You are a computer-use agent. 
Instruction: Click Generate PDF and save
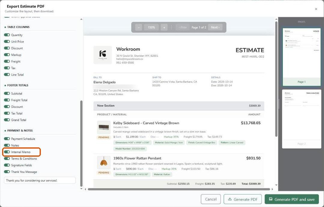pyautogui.click(x=292, y=199)
